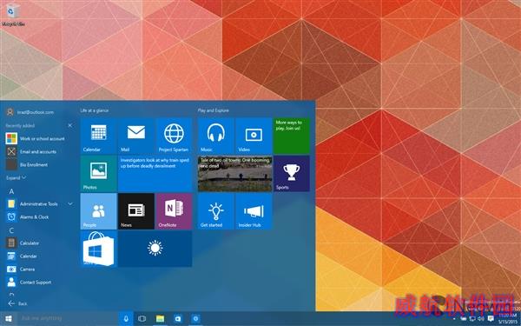Open the train derailment news headline tile
Screen dimensions: 521x326
click(155, 173)
